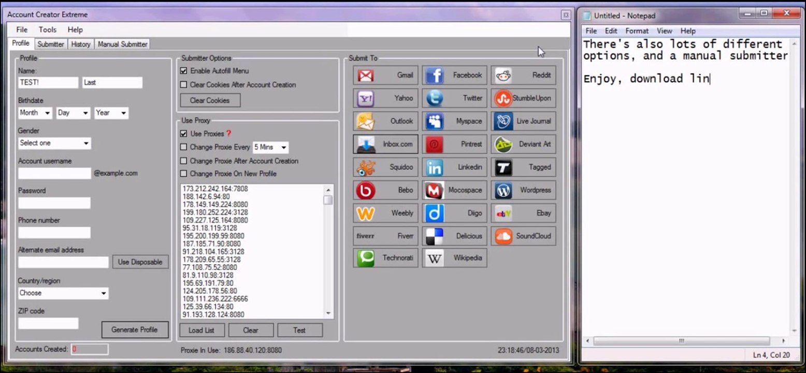Click the Load List button

tap(201, 331)
